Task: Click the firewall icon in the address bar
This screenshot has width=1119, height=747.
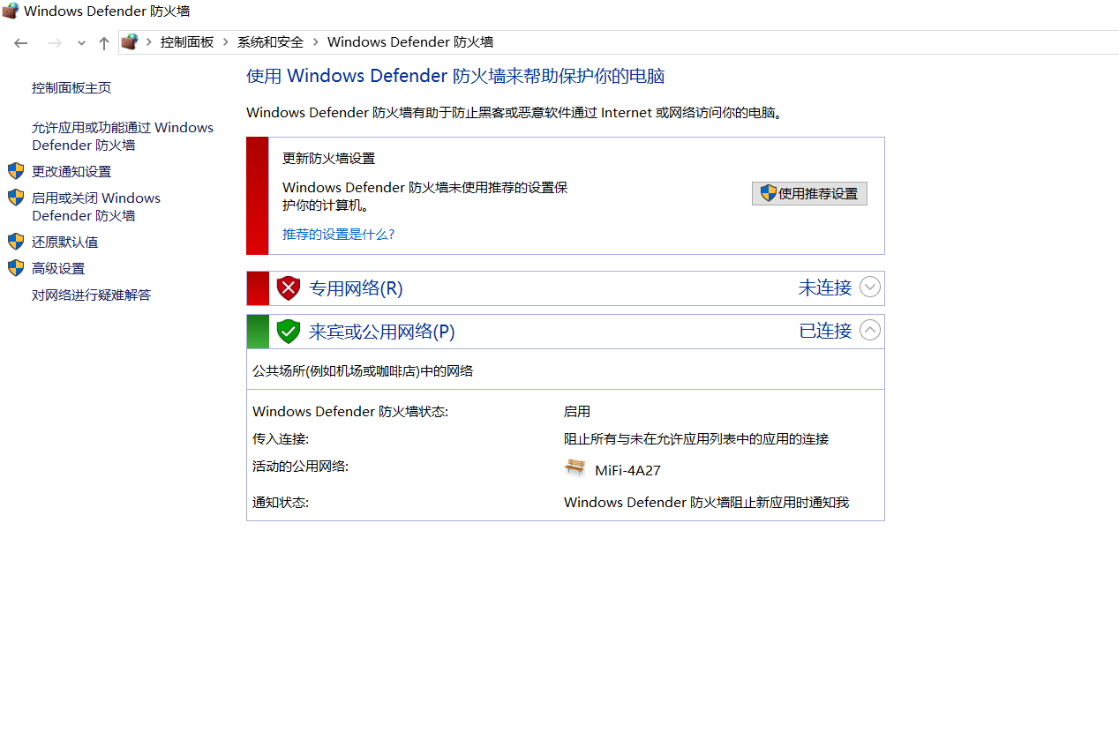Action: point(130,41)
